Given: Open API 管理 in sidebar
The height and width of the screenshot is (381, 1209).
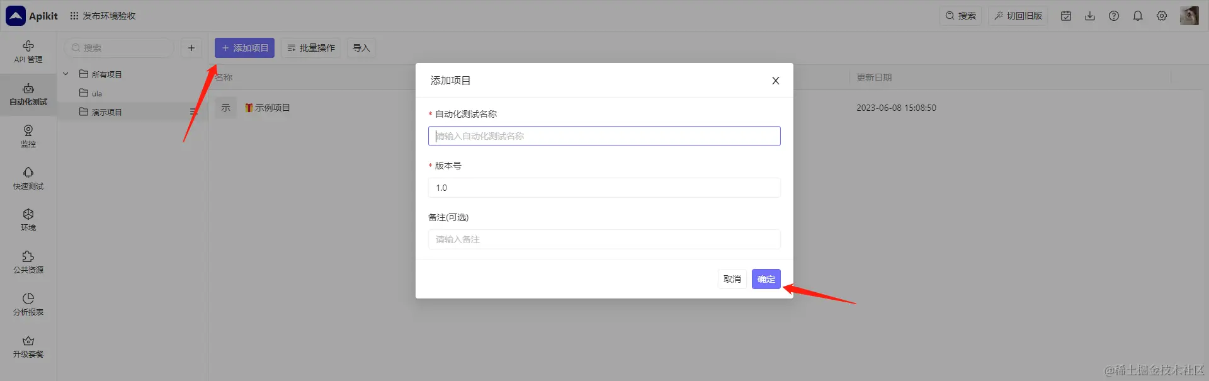Looking at the screenshot, I should 28,52.
